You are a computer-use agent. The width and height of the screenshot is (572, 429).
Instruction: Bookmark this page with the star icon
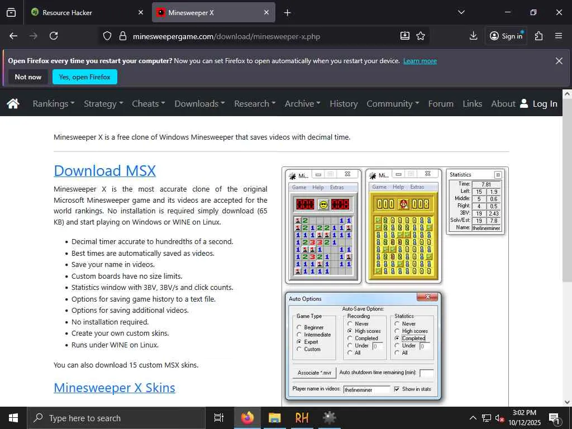(421, 36)
